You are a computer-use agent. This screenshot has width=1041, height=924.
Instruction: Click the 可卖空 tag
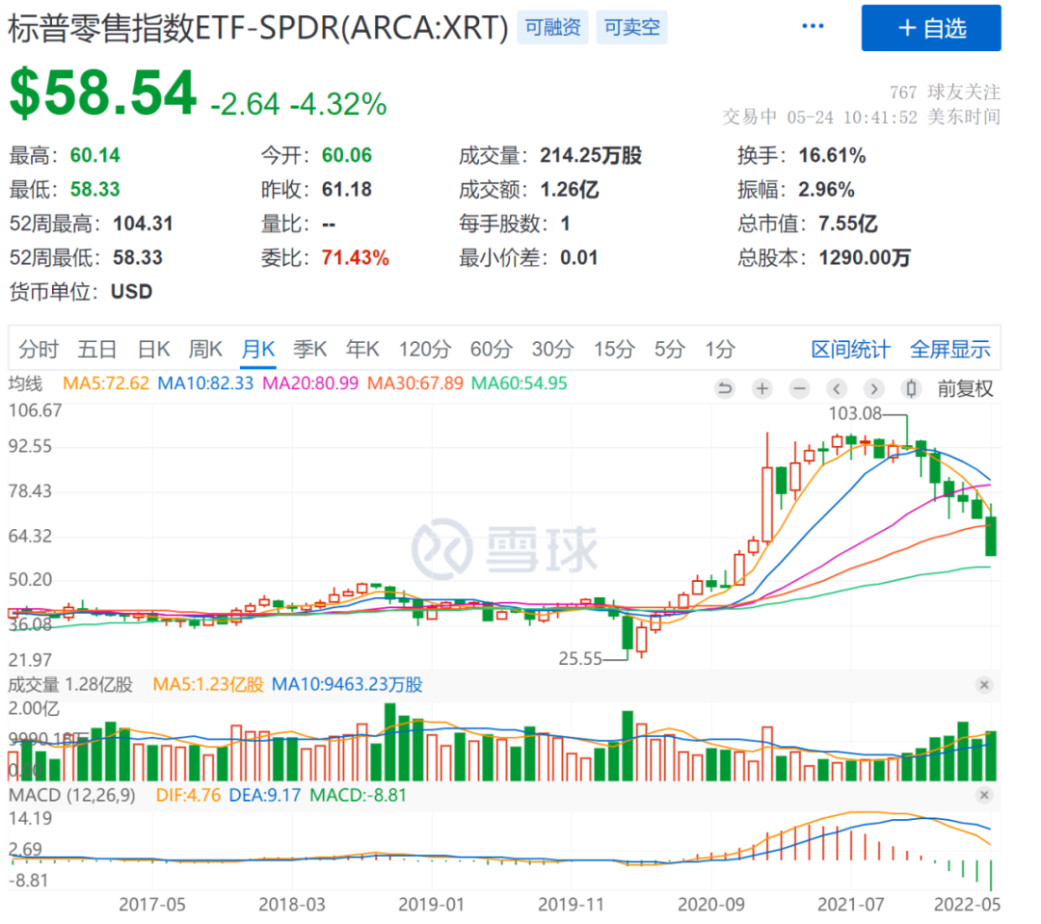(631, 27)
